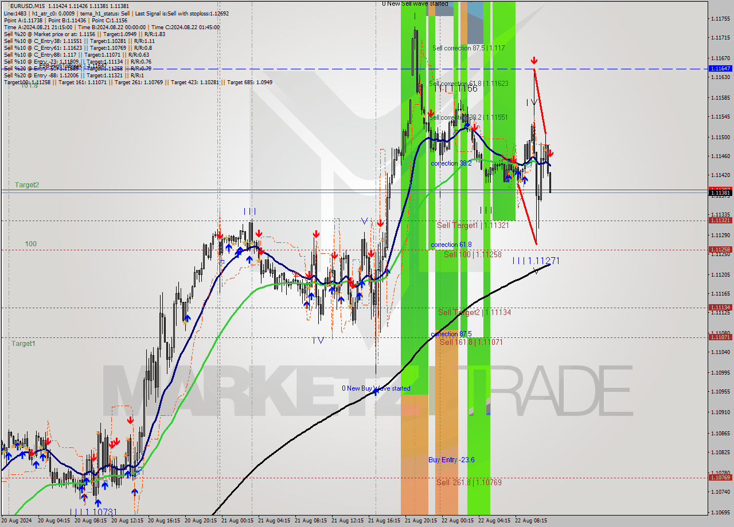Click the blue 'correction 61.8' label

coord(451,245)
